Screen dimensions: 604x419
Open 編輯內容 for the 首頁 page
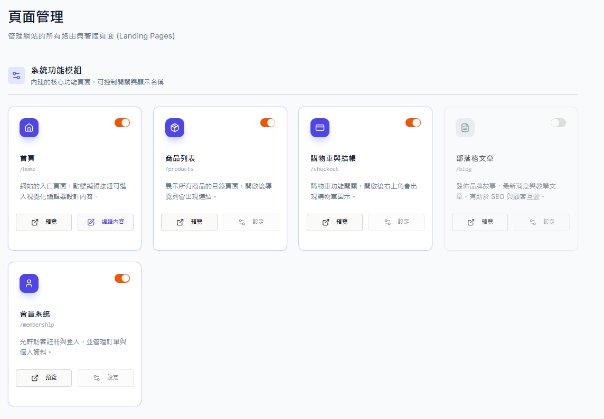coord(106,222)
